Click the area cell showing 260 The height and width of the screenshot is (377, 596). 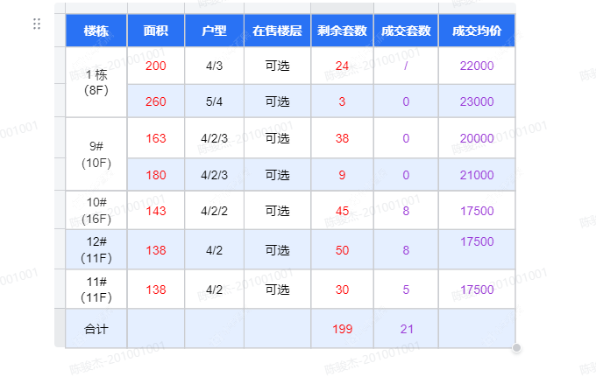[155, 101]
